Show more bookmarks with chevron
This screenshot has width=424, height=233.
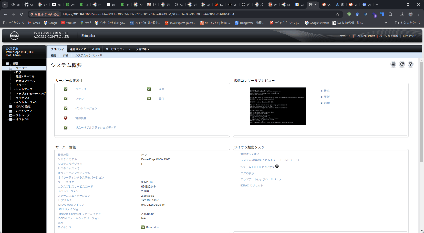tap(386, 23)
